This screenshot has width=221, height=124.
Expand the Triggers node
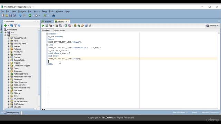tap(8, 63)
